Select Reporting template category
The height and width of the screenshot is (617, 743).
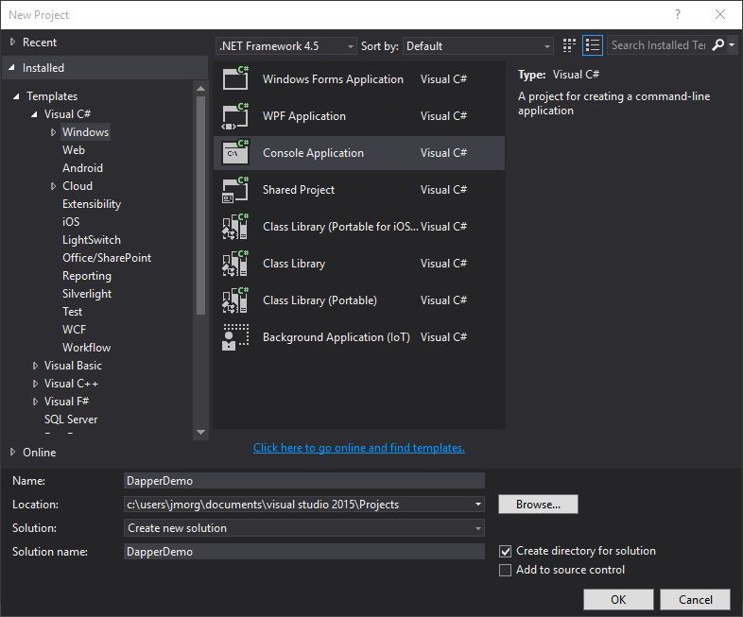[87, 276]
